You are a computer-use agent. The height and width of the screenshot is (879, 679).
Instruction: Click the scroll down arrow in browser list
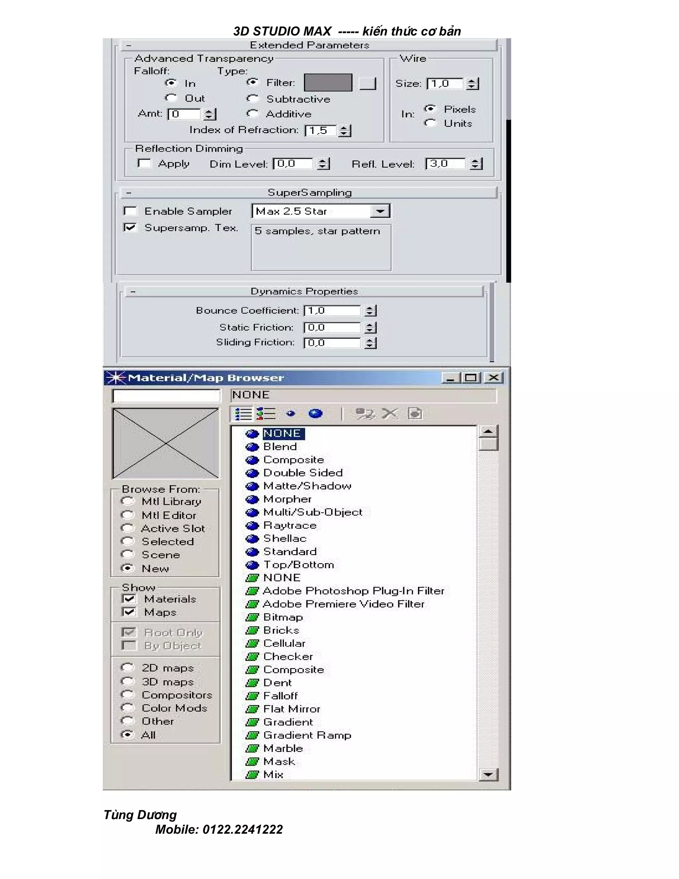click(488, 775)
